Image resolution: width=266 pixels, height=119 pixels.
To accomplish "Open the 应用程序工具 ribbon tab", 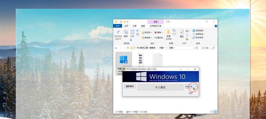I will pos(156,26).
